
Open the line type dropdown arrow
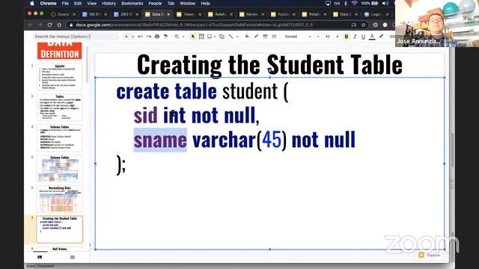click(237, 37)
